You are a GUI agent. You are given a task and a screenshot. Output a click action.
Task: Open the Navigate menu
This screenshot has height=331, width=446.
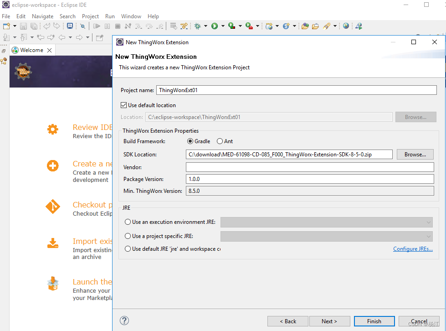(43, 16)
